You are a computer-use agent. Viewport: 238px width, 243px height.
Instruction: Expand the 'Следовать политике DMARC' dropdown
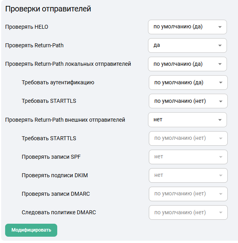(x=188, y=212)
